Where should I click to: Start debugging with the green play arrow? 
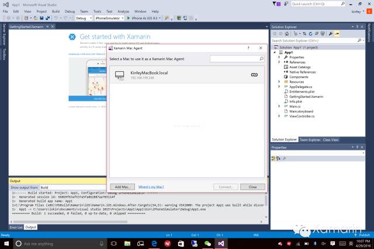click(129, 18)
